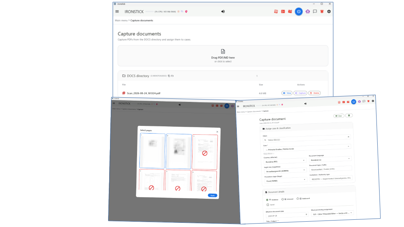Click pink location pin in top window header
The image size is (404, 227).
click(186, 11)
